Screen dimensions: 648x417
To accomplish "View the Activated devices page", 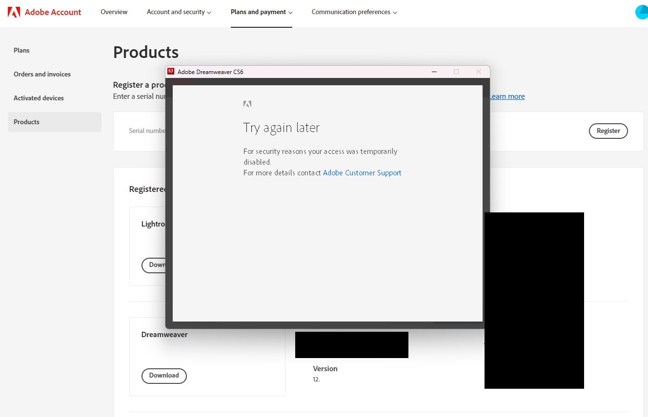I will tap(39, 98).
